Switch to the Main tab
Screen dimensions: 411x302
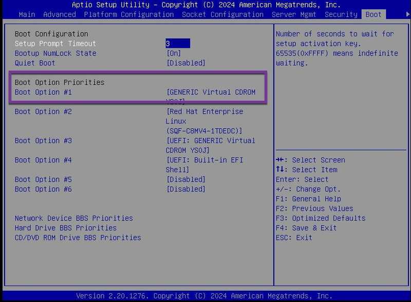27,14
